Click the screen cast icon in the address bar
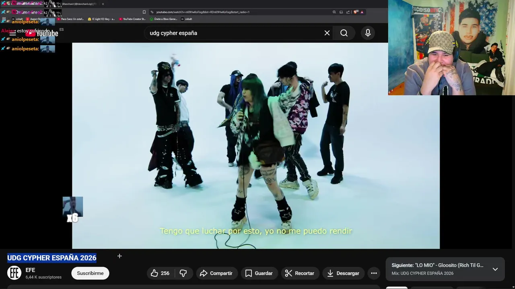The image size is (515, 289). tap(341, 12)
